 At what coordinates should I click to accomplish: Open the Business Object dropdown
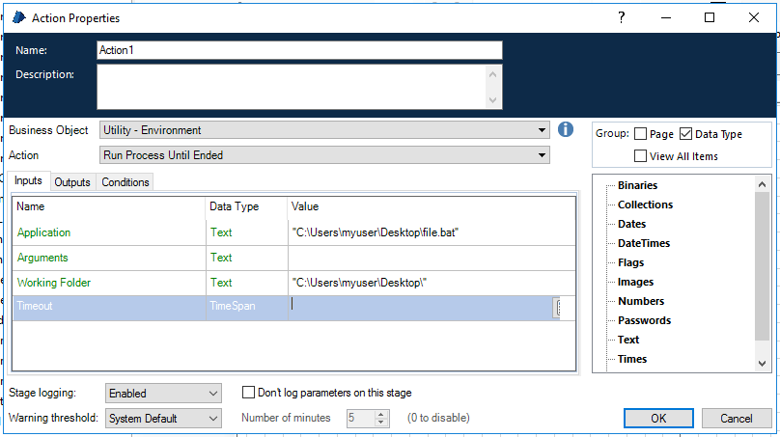click(x=324, y=130)
